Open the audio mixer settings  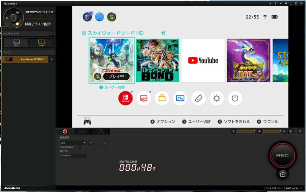[291, 131]
